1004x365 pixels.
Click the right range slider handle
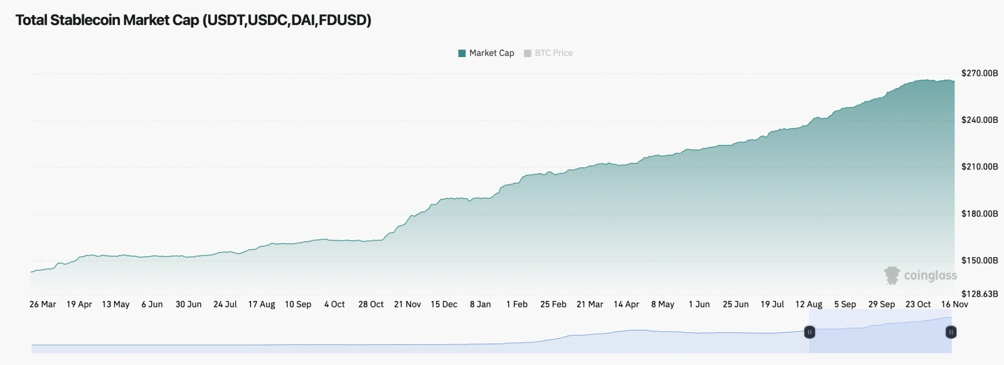951,332
